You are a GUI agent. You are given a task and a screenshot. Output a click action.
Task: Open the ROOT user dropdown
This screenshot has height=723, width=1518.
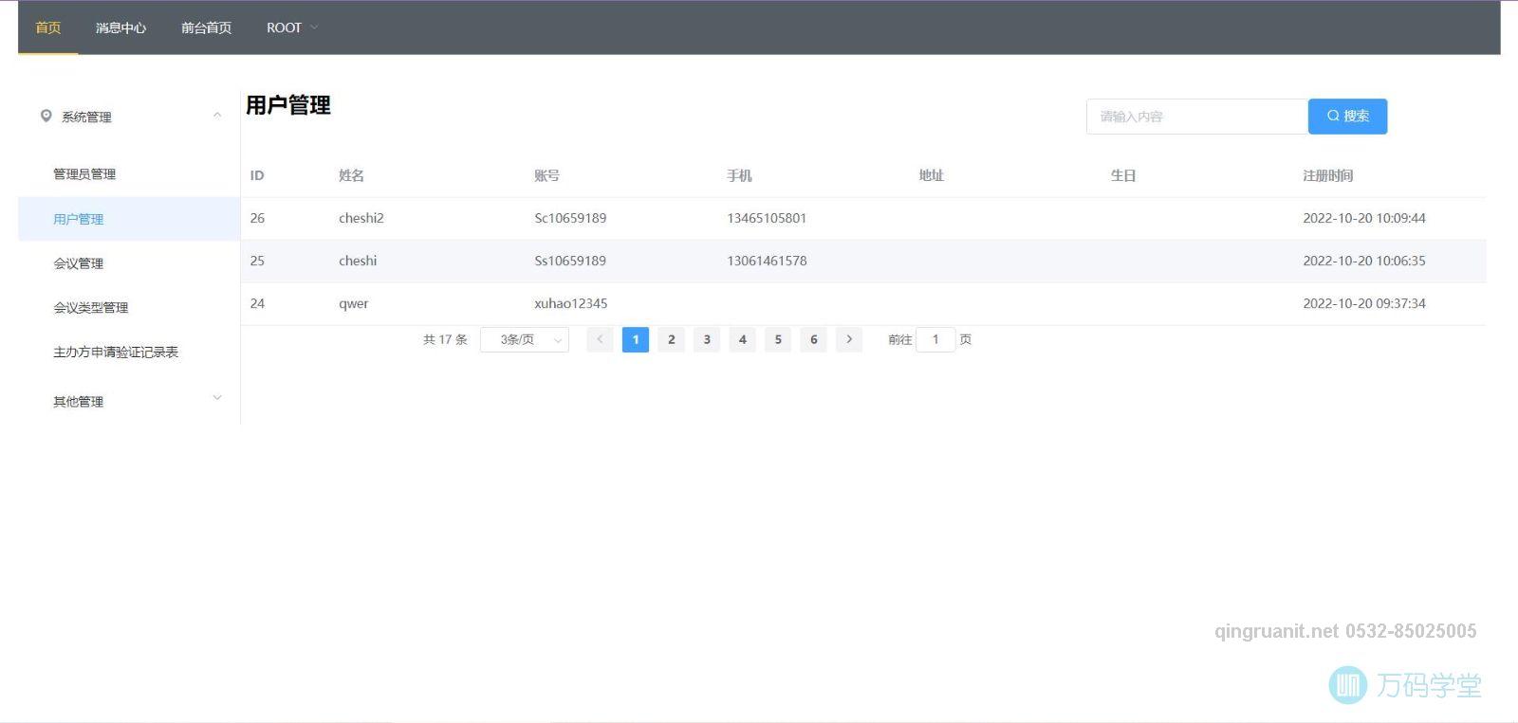tap(292, 27)
